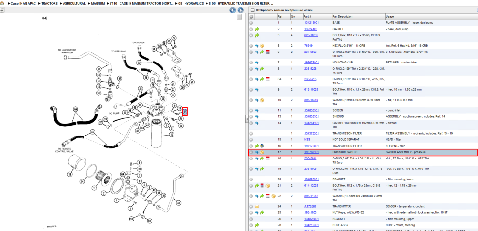Click yellow note icon in TRANSMITTER row
This screenshot has width=478, height=231.
[257, 206]
